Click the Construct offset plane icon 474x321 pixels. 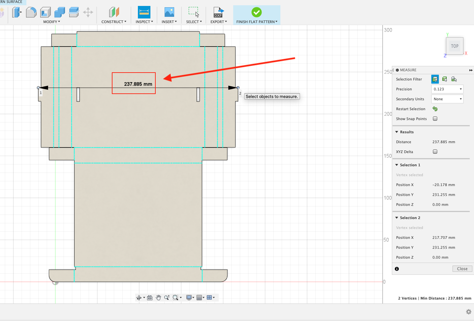click(114, 13)
